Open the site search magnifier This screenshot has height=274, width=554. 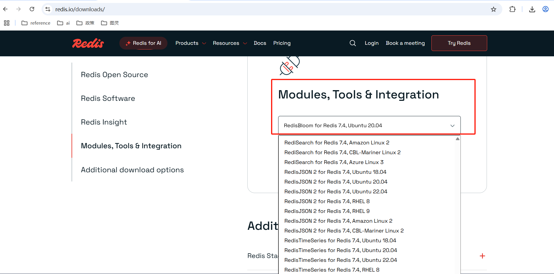point(353,43)
